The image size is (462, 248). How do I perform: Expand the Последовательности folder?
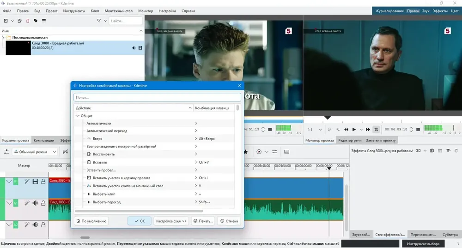point(3,38)
